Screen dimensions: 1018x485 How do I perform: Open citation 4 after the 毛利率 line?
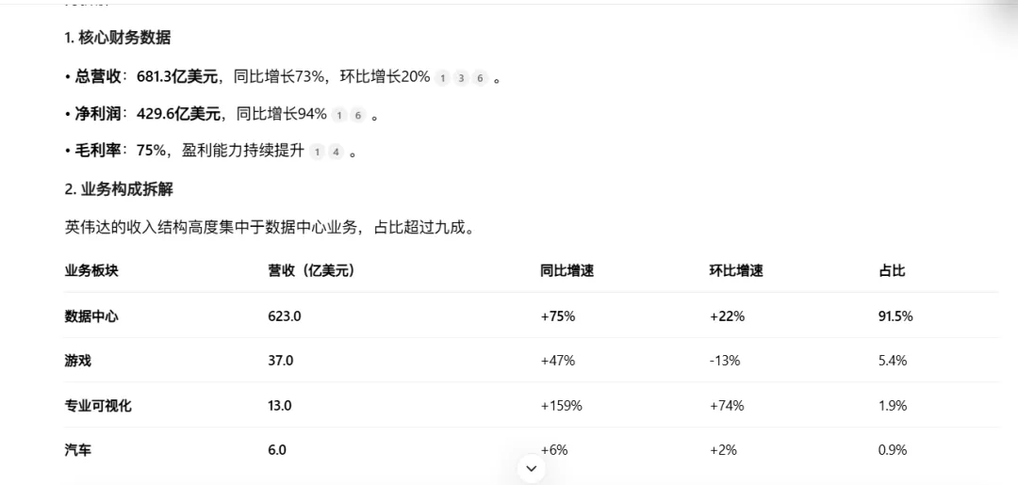(x=336, y=153)
